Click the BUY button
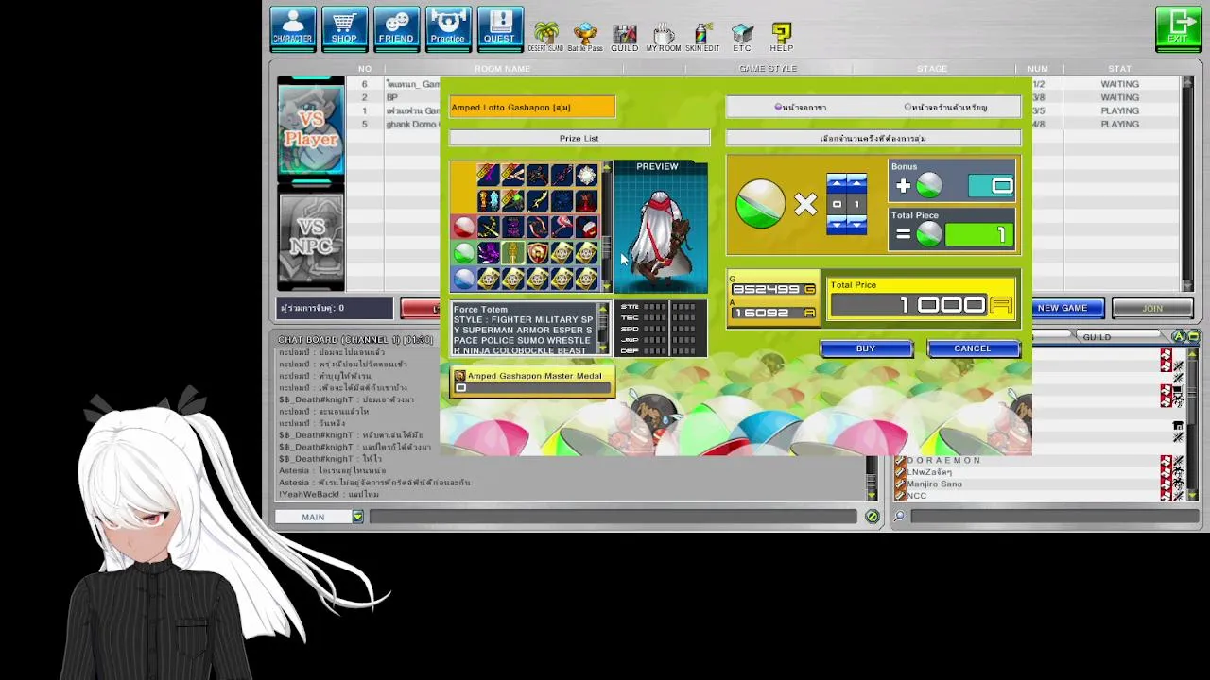 pyautogui.click(x=866, y=348)
